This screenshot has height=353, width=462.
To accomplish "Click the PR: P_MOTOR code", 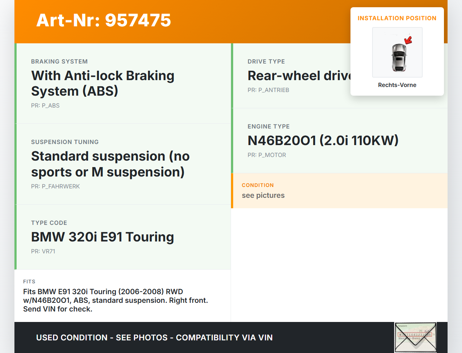I will (267, 155).
